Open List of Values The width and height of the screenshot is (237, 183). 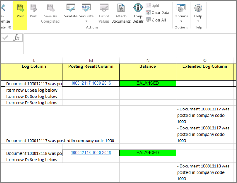(x=104, y=13)
